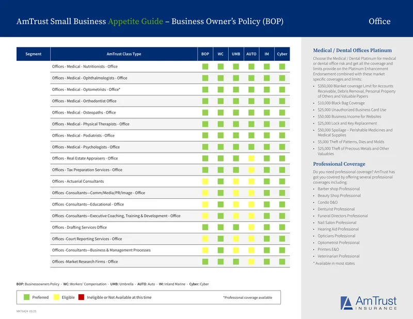The height and width of the screenshot is (319, 413).
Task: Click the AmTrust Insurance logo
Action: [x=369, y=303]
